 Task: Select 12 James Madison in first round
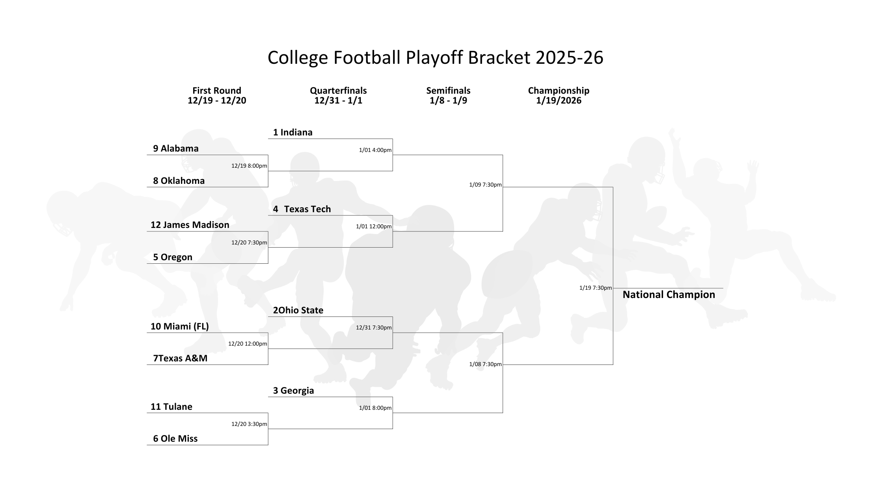(x=190, y=225)
